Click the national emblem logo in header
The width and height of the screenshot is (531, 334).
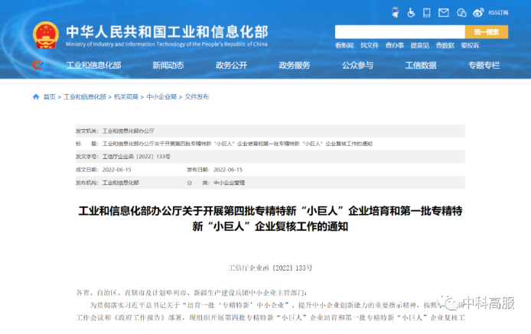pos(44,35)
